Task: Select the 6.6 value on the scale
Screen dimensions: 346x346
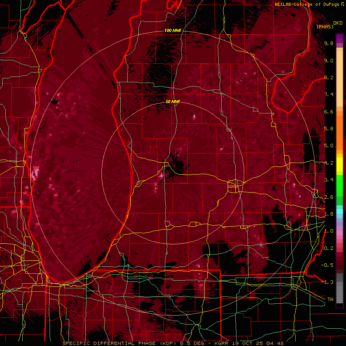Action: [329, 112]
